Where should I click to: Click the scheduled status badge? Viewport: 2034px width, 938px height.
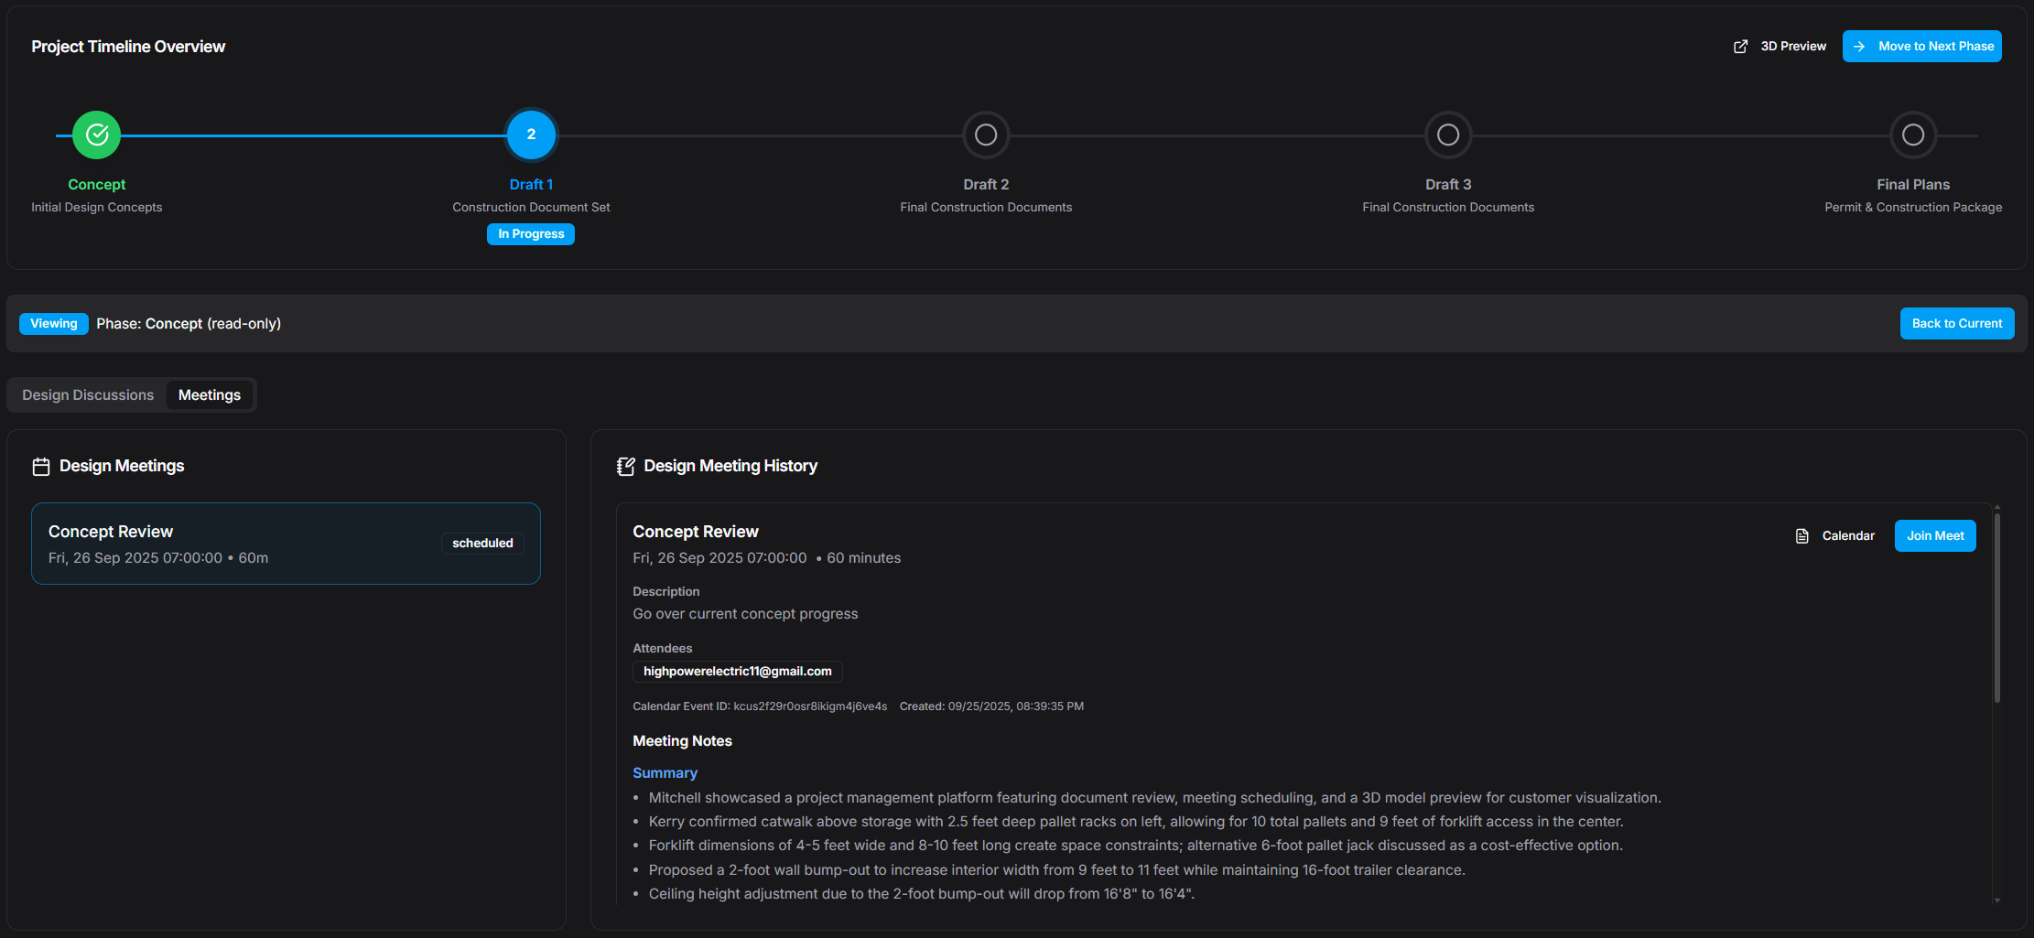click(482, 544)
